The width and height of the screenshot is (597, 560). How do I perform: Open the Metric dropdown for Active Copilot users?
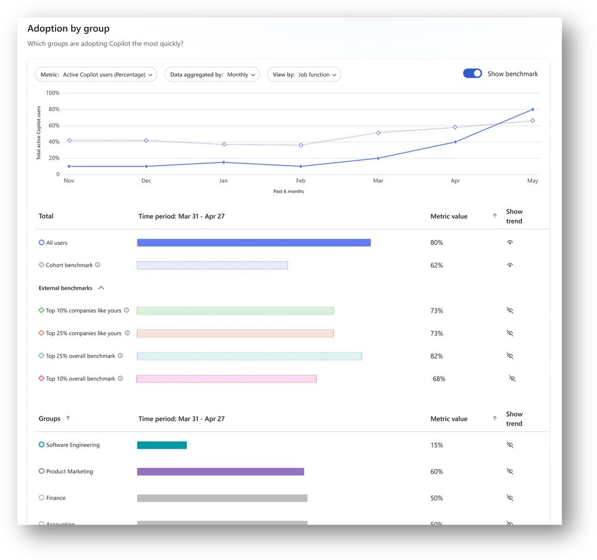coord(96,75)
